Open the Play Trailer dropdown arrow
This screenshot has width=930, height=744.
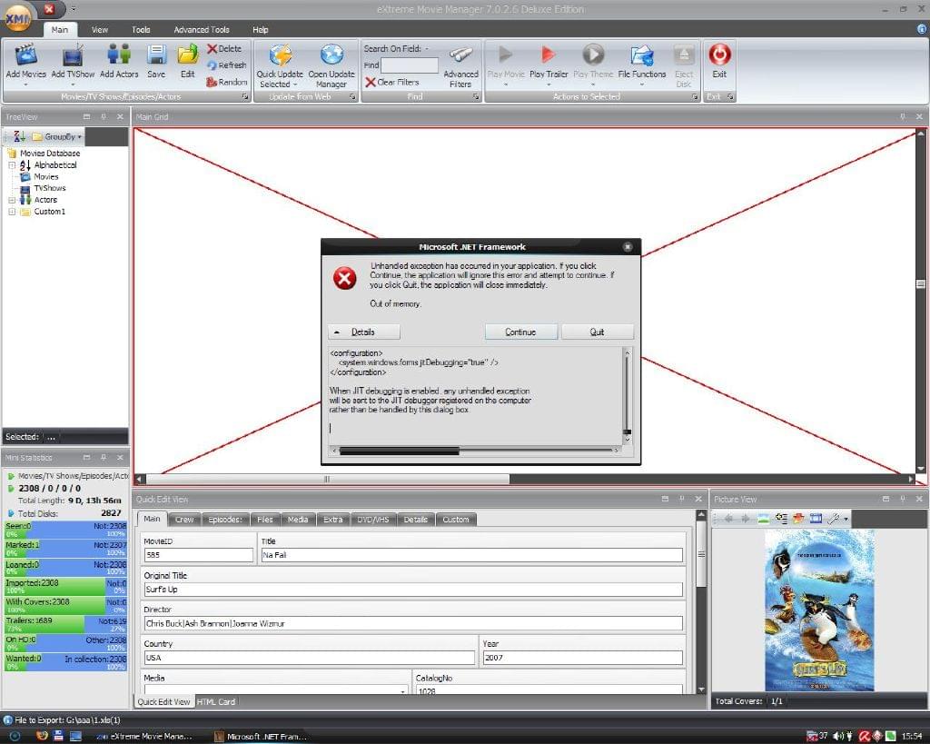[549, 84]
